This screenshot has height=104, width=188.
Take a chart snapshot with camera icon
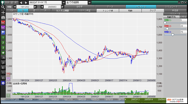tap(3, 17)
